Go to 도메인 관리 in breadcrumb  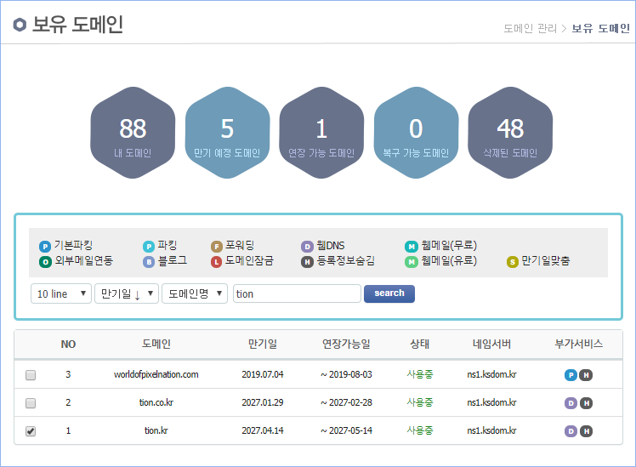coord(530,28)
